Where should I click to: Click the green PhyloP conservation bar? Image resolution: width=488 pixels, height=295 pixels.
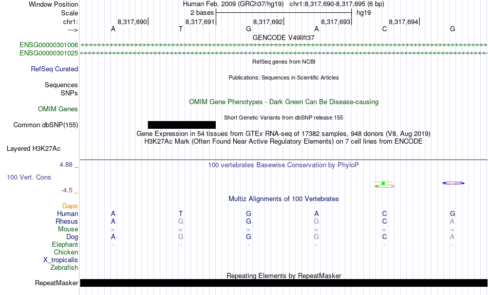click(383, 183)
